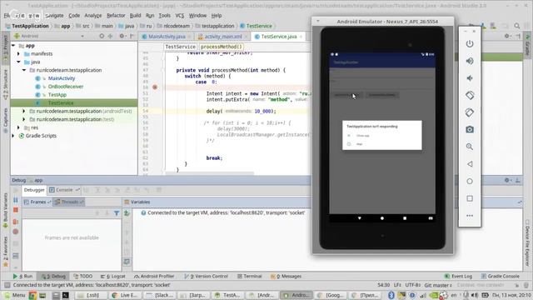Click emulator back triangle icon
The image size is (533, 300).
[x=470, y=164]
